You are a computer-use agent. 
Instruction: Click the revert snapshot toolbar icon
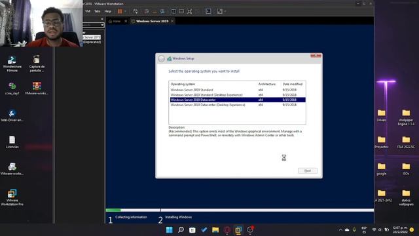(155, 11)
